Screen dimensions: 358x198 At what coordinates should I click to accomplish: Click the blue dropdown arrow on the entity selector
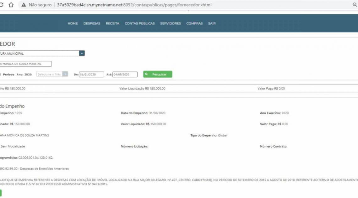click(82, 53)
